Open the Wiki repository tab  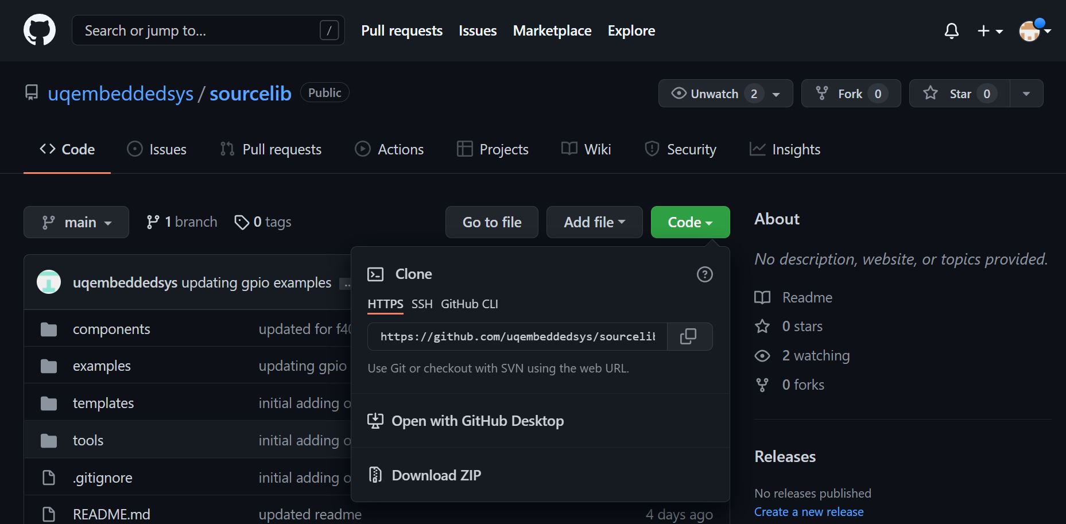pos(586,149)
